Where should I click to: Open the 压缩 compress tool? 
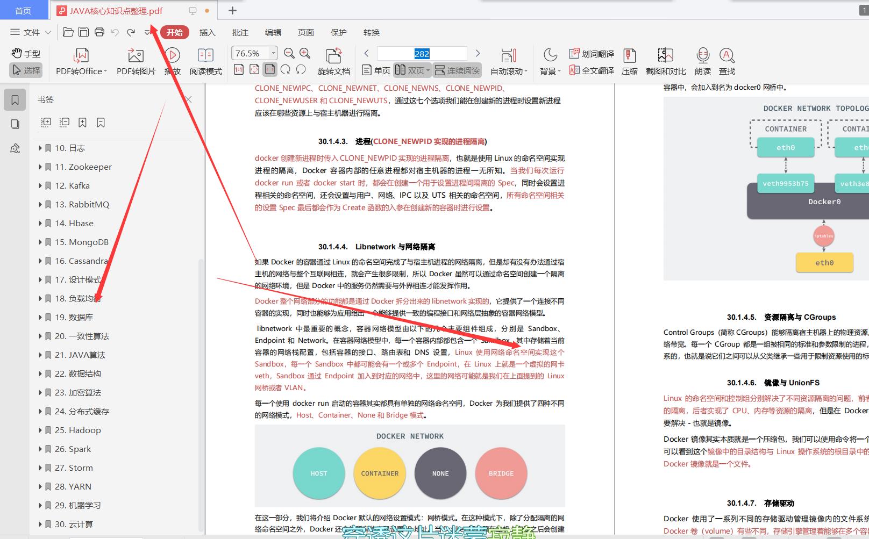[x=629, y=60]
